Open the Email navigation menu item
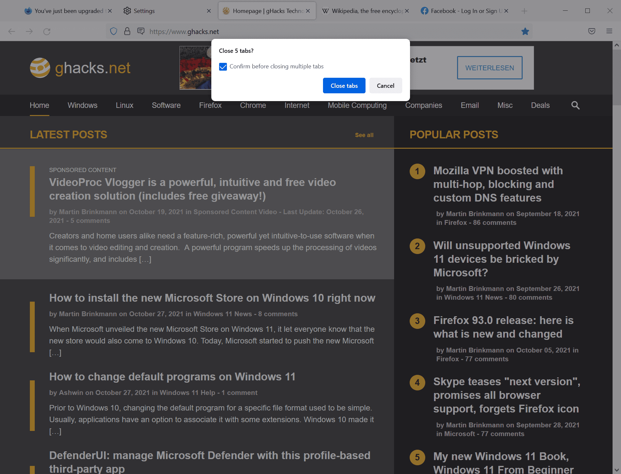Screen dimensions: 621x474 (470, 105)
